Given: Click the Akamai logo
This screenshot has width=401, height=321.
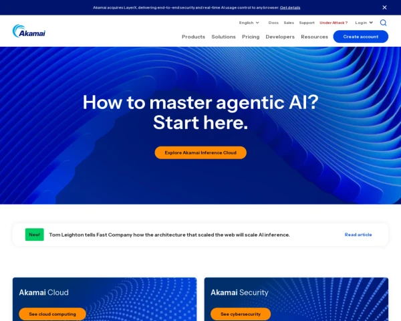Looking at the screenshot, I should click(29, 31).
